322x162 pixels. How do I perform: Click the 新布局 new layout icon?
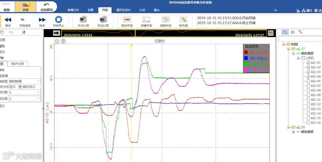click(183, 20)
